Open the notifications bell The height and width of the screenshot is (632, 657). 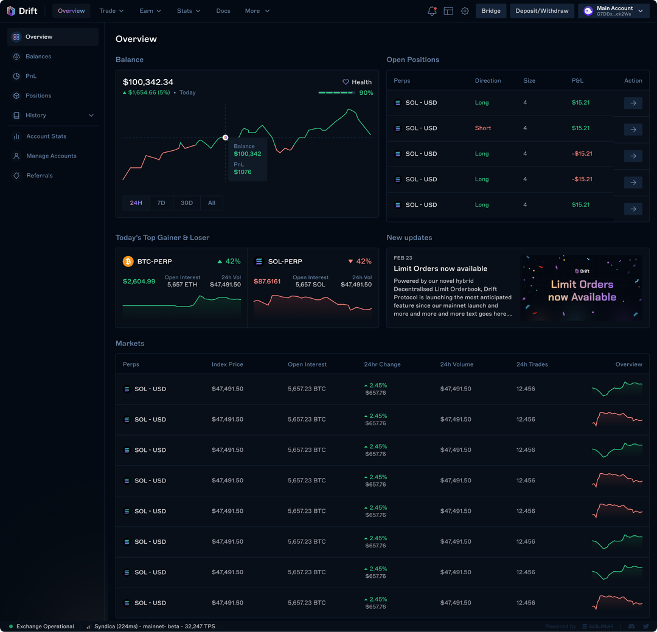coord(431,11)
